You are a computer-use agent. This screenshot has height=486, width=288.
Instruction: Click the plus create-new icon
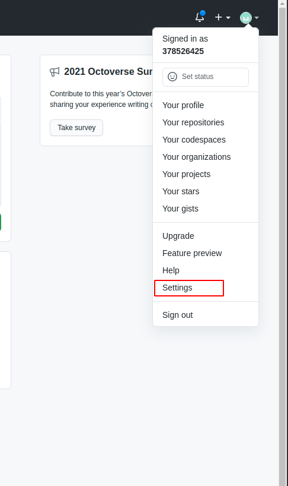click(x=219, y=17)
